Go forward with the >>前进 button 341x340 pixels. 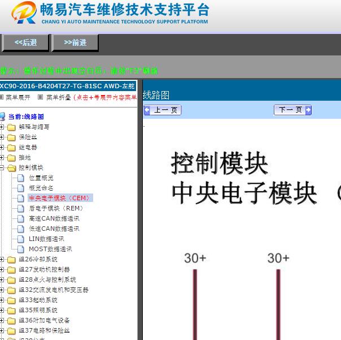pos(75,43)
